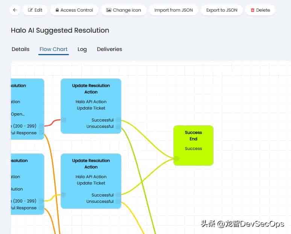
Task: Click input port of lower Update Resolution node
Action: (64, 195)
